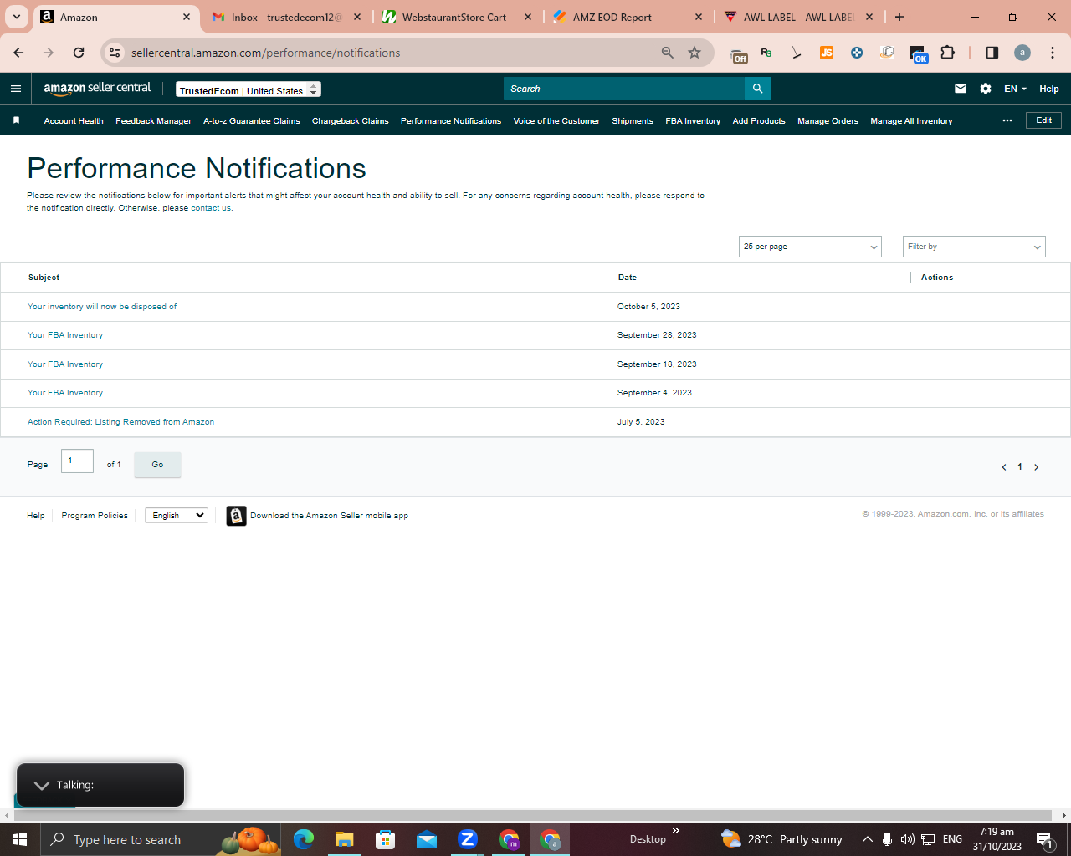Open the Filter by dropdown
Screen dimensions: 1071x856
point(974,247)
